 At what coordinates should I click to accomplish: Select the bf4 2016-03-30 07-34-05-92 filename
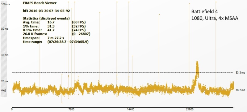(47, 11)
